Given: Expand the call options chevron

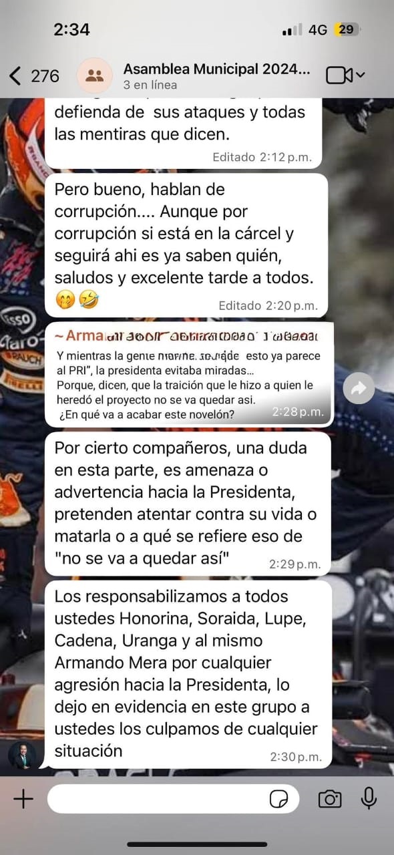Looking at the screenshot, I should (x=361, y=75).
